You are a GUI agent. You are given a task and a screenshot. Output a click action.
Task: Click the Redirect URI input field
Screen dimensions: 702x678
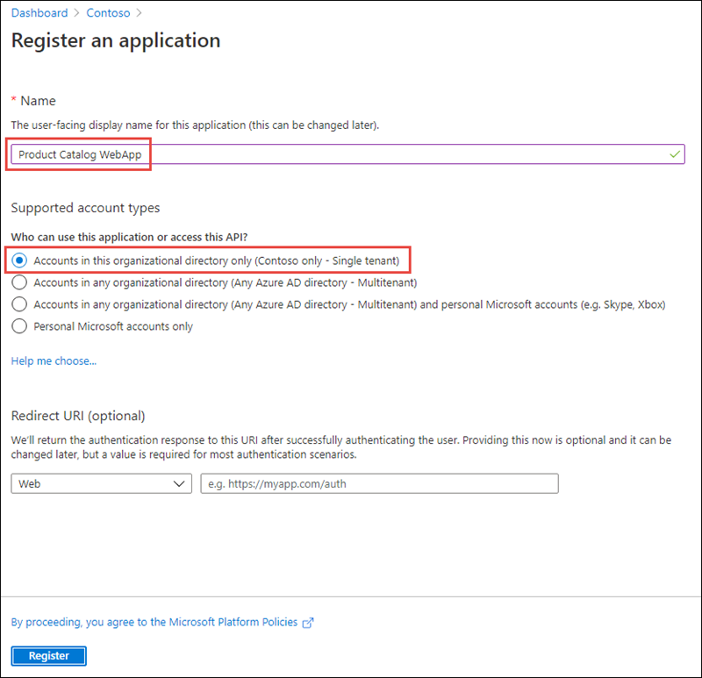tap(379, 484)
